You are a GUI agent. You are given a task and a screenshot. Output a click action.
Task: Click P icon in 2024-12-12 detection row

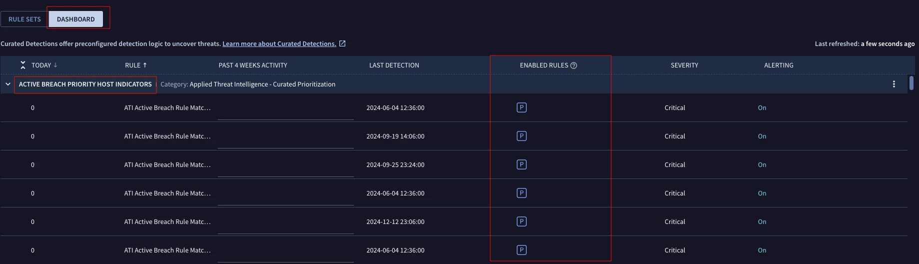pos(522,221)
